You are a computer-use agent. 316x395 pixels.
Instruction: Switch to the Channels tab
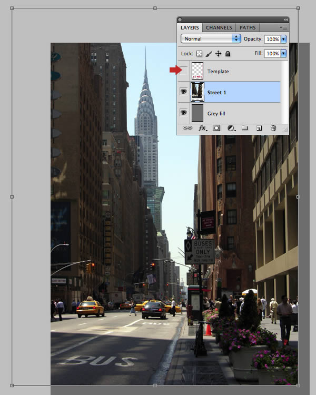(x=219, y=28)
